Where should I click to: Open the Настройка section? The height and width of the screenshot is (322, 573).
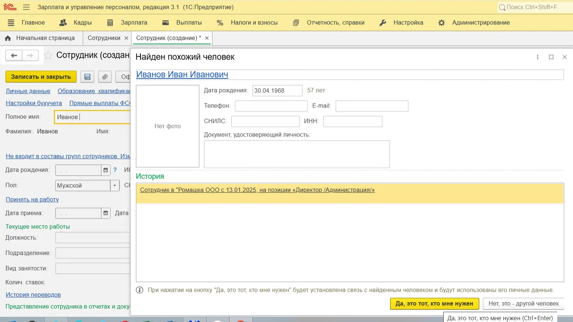coord(401,23)
